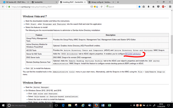
Task: Click the yellow flower addon icon in address bar
Action: coord(95,7)
